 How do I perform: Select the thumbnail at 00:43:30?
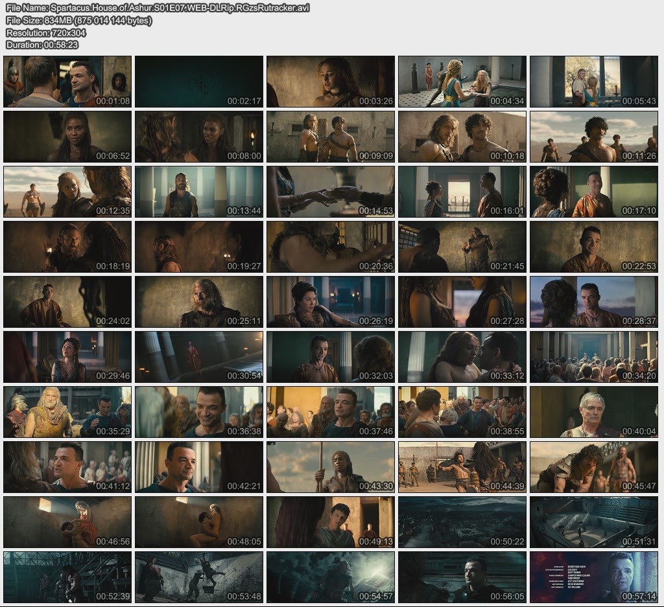331,467
